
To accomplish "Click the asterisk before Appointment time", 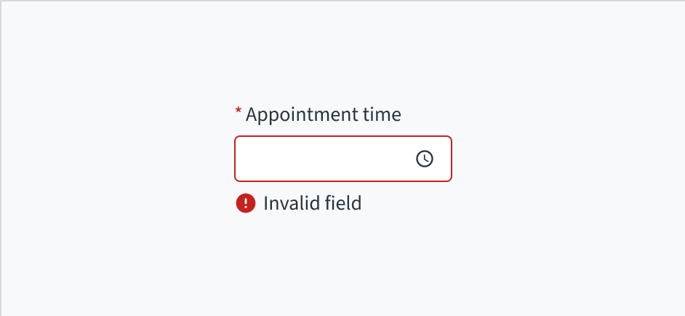I will (x=238, y=111).
